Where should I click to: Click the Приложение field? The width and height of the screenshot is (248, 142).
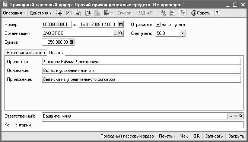tap(142, 79)
